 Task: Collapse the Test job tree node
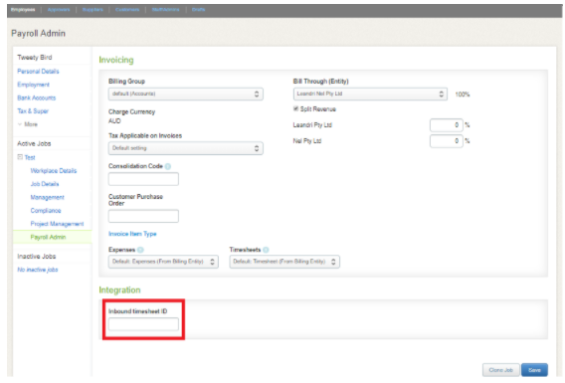tap(20, 157)
